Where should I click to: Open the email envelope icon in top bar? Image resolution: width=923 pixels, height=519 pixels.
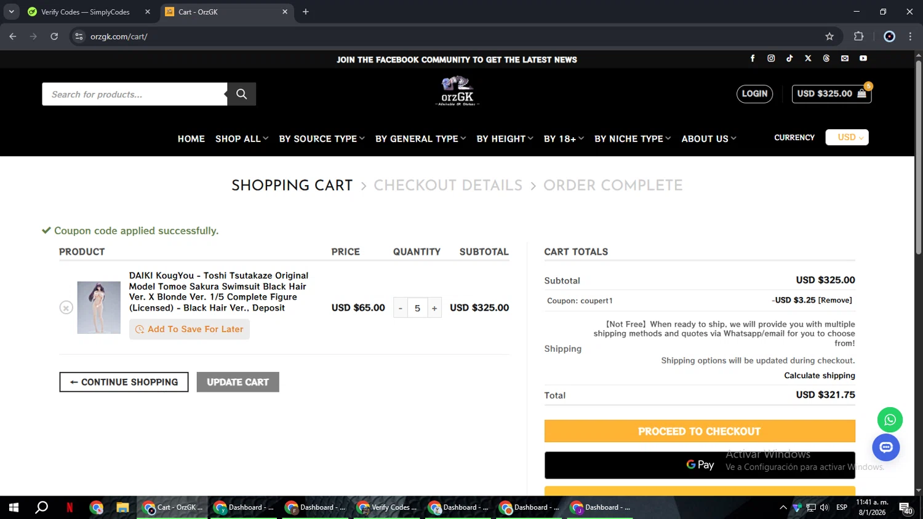(845, 58)
